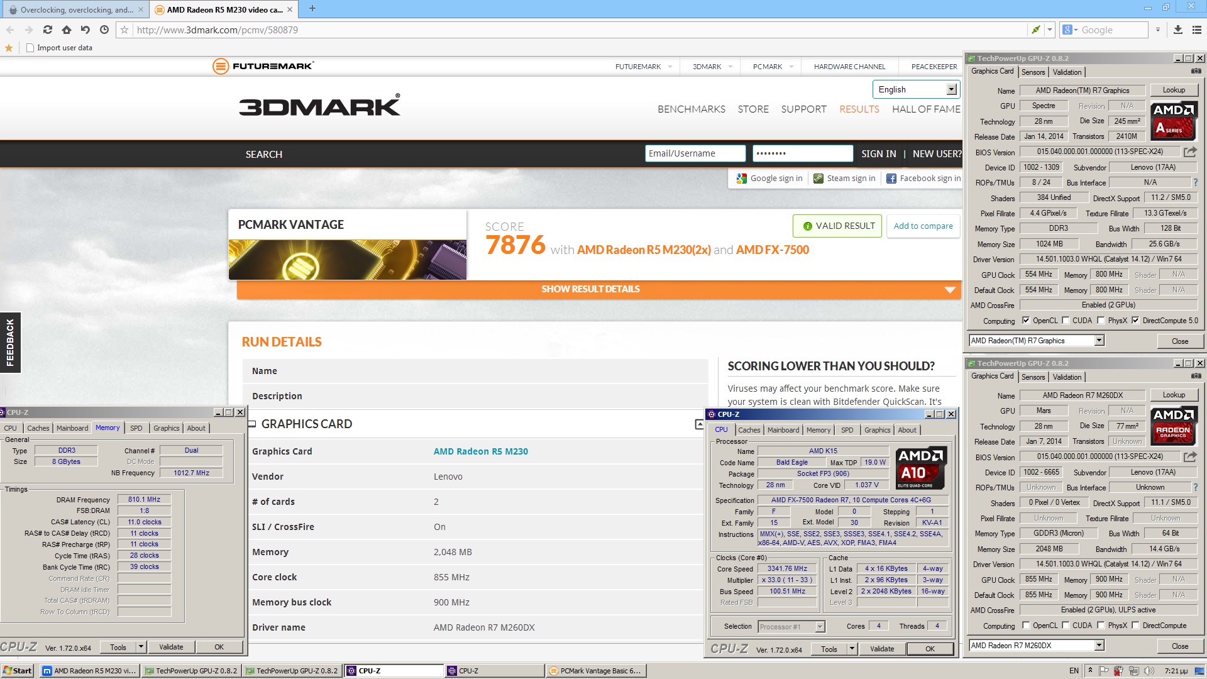Open AMD Radeon(TM) R7 Graphics GPU selector
This screenshot has height=679, width=1207.
pos(1037,340)
